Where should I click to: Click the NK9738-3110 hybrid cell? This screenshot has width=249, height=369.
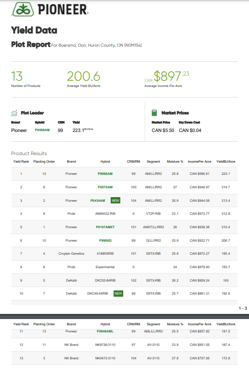[105, 345]
